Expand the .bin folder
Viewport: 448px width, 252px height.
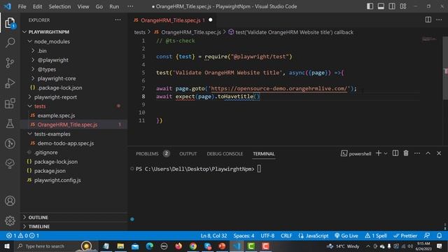tap(33, 51)
